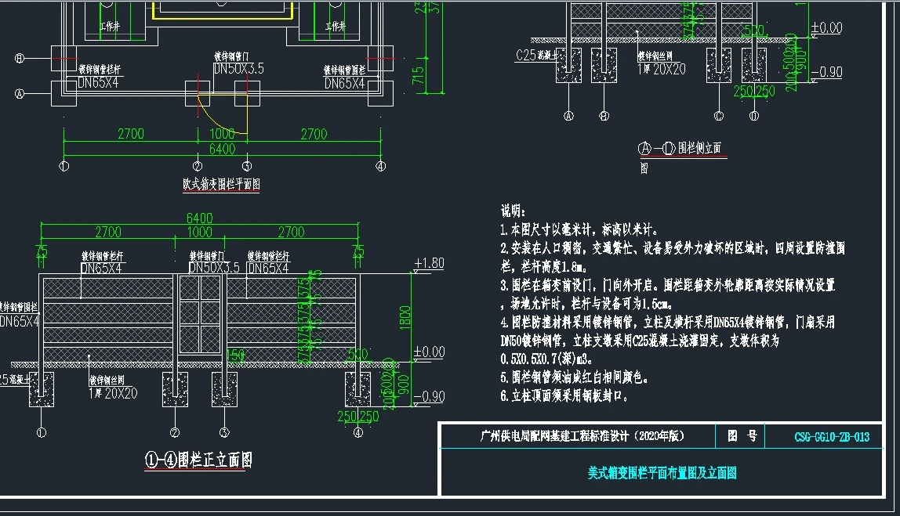This screenshot has height=516, width=900.
Task: Select the ①-④围栏正立面图 elevation title
Action: coord(198,460)
